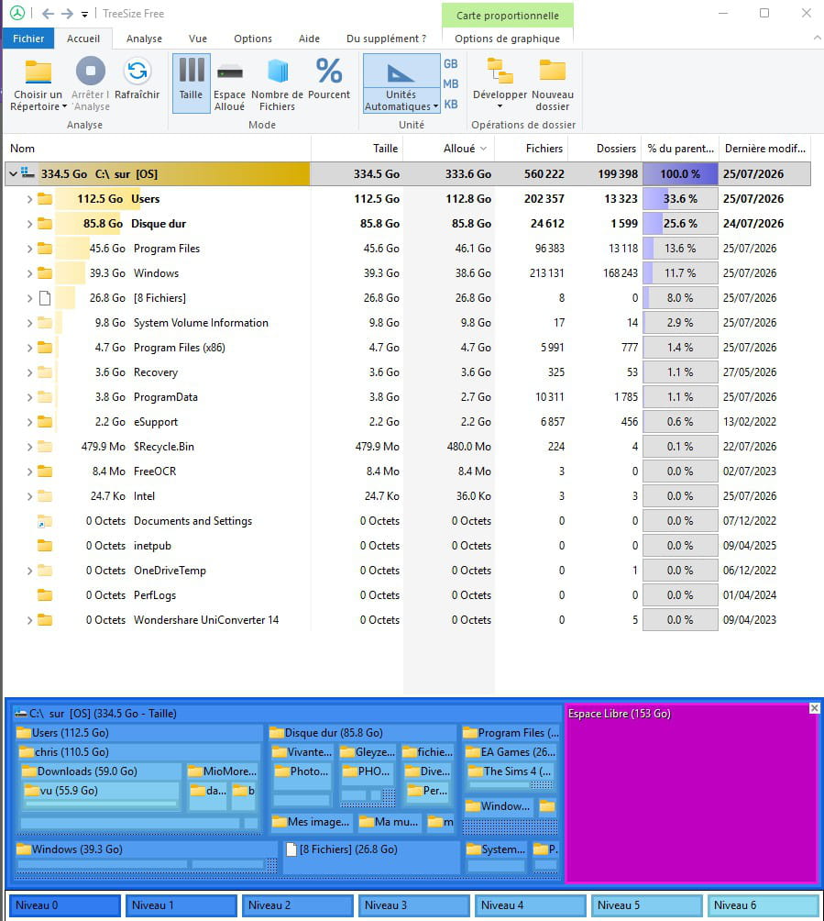The height and width of the screenshot is (921, 824).
Task: Select the Program Files (x86) row
Action: click(x=407, y=348)
